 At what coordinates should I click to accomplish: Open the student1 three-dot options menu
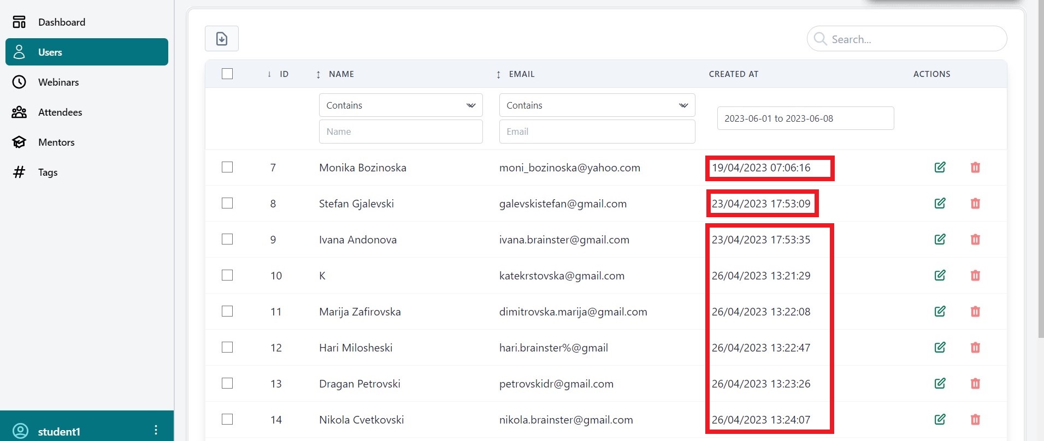(156, 430)
